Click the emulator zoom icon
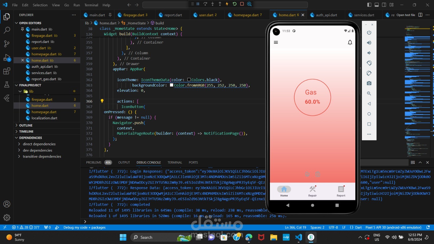This screenshot has height=244, width=434. click(369, 93)
